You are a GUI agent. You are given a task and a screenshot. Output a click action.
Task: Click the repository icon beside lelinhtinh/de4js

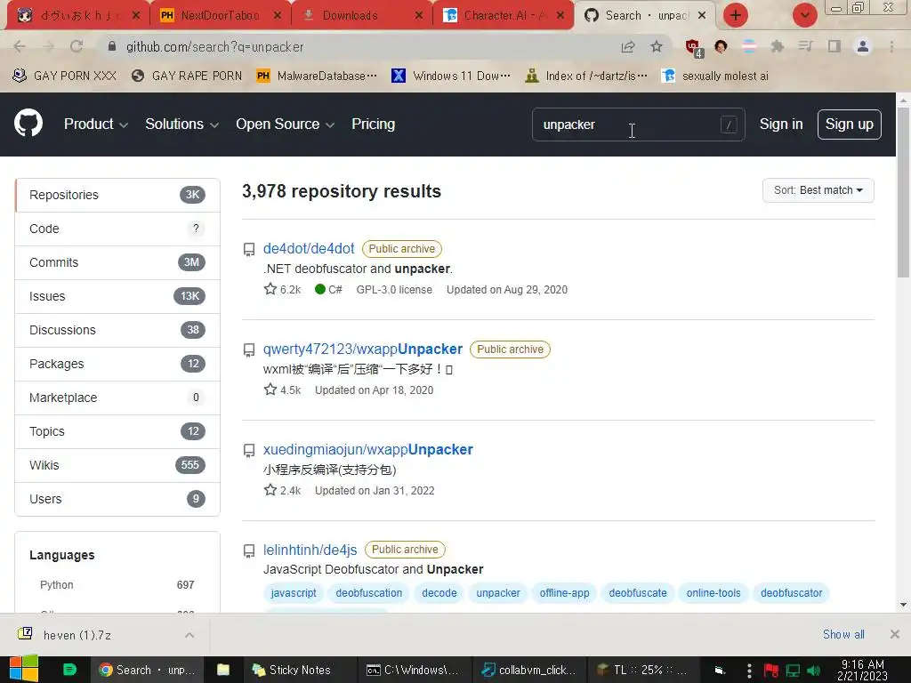click(249, 550)
